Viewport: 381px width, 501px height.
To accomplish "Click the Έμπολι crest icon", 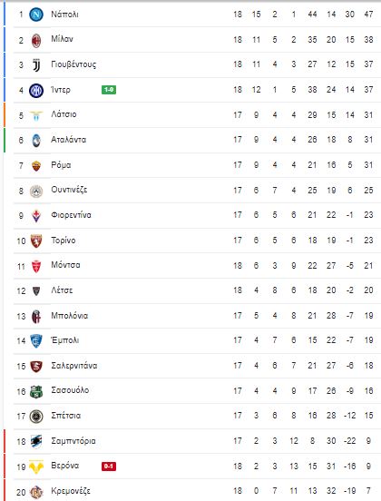I will click(36, 341).
